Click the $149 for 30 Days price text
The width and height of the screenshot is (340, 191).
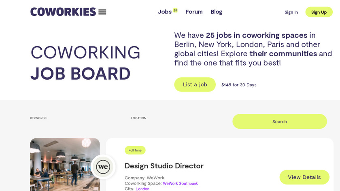(239, 85)
